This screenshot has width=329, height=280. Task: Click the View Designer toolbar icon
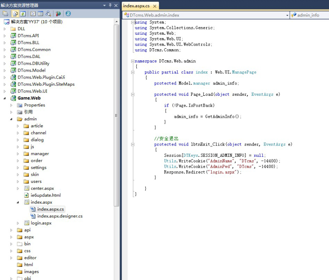[x=40, y=14]
